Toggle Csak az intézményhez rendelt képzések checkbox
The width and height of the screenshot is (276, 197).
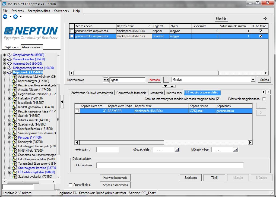(218, 99)
